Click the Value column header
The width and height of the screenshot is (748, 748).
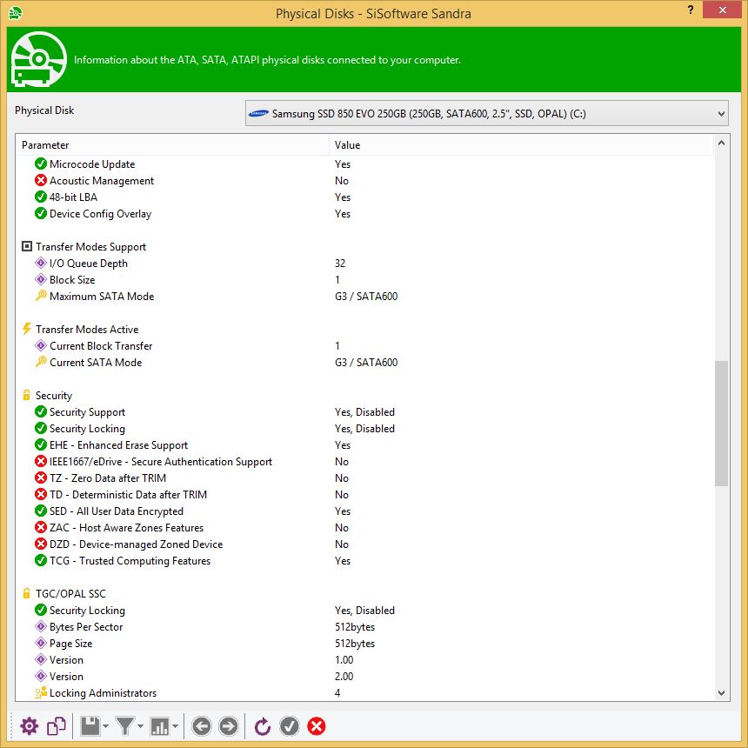521,145
